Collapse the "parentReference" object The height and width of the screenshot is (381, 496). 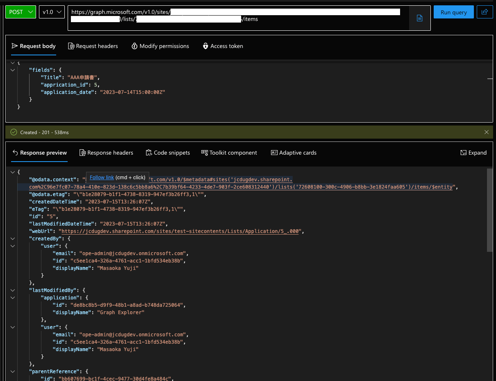pyautogui.click(x=13, y=372)
